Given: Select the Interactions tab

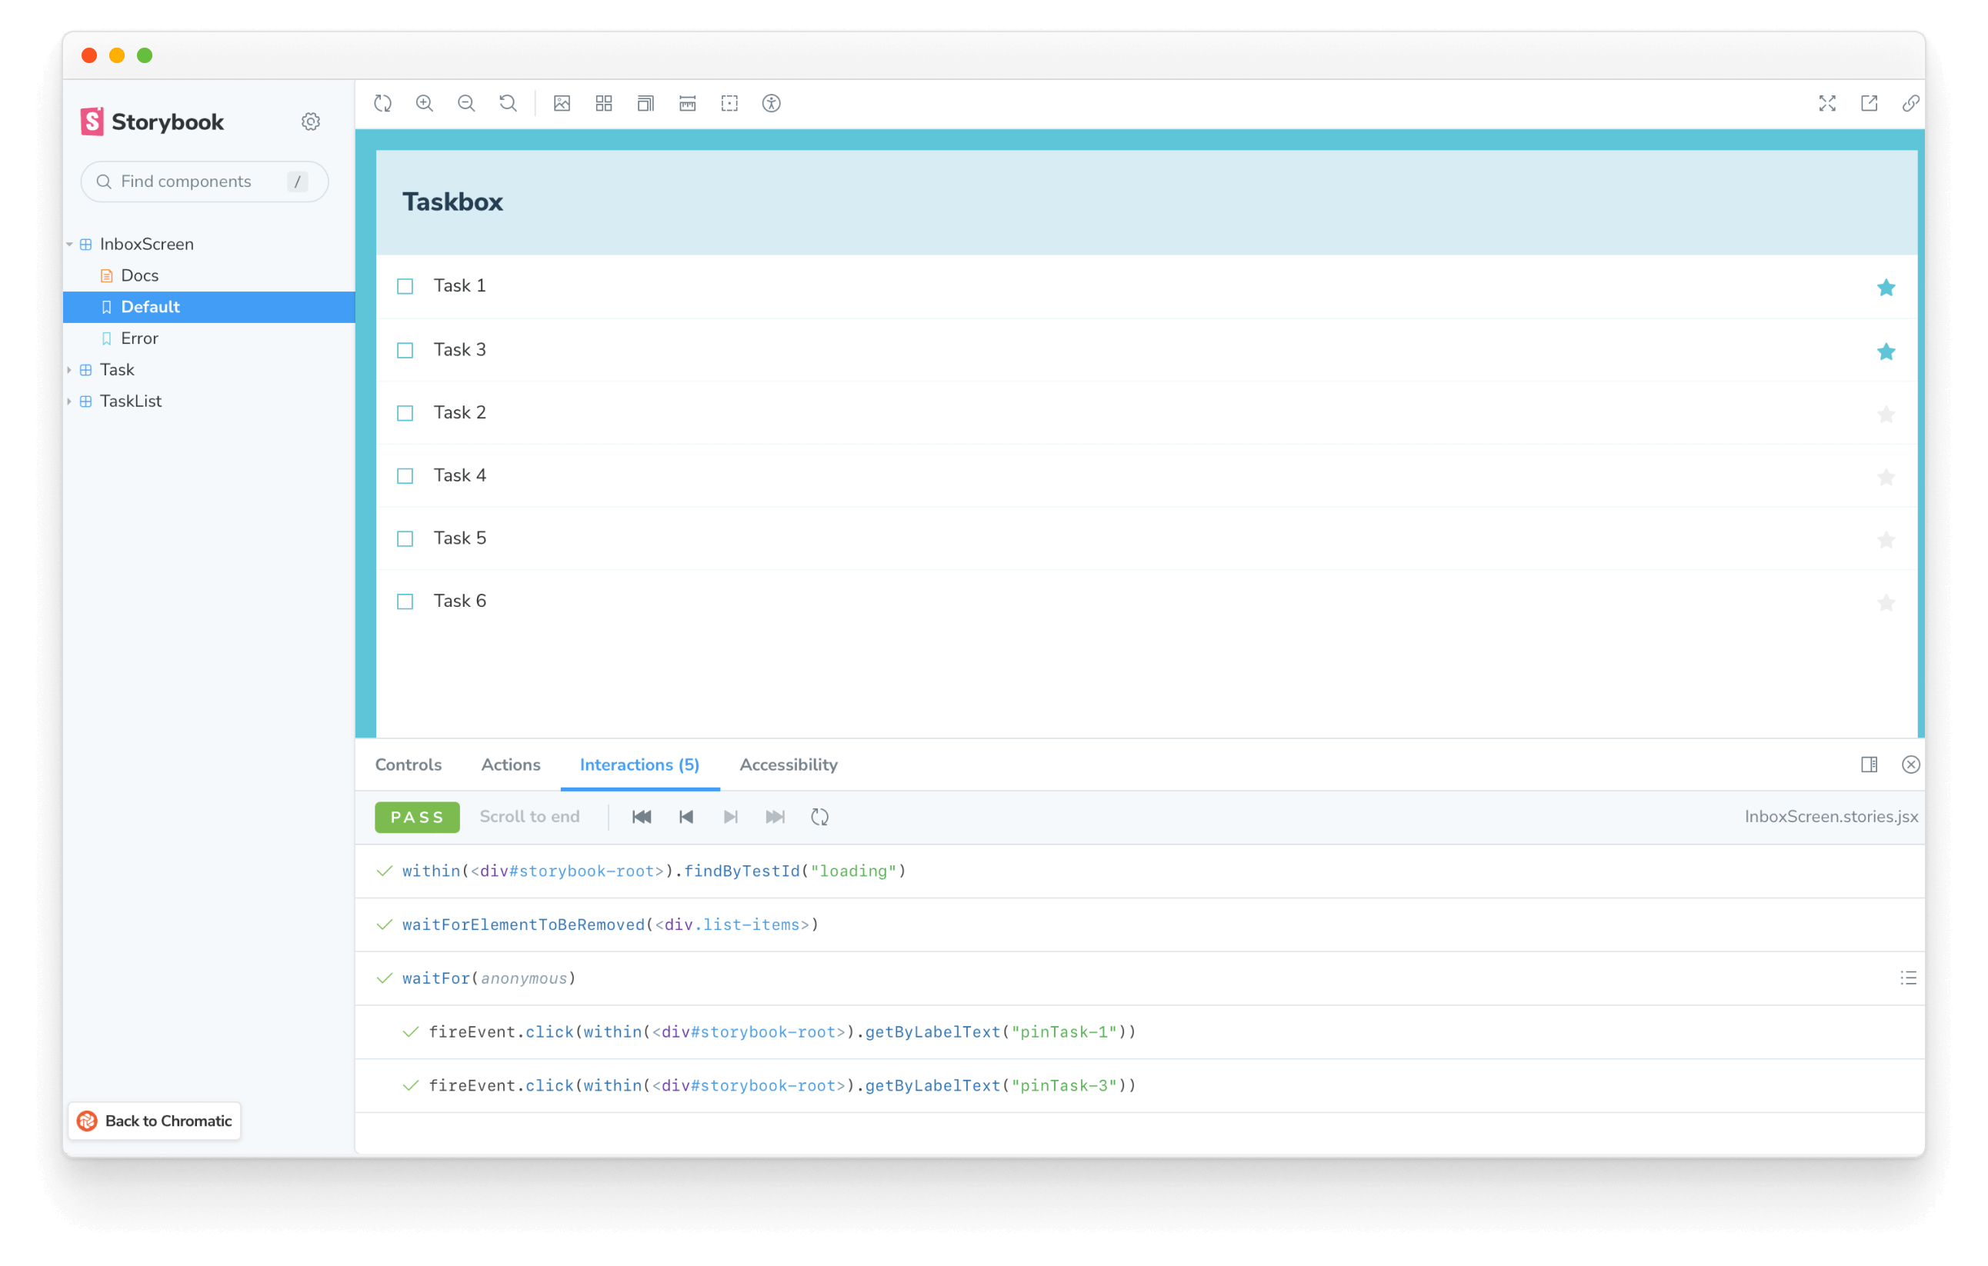Looking at the screenshot, I should tap(639, 765).
